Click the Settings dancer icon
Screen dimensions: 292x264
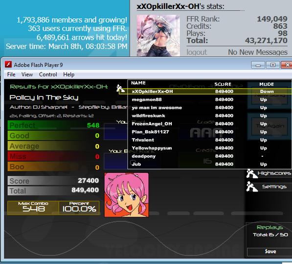[252, 187]
